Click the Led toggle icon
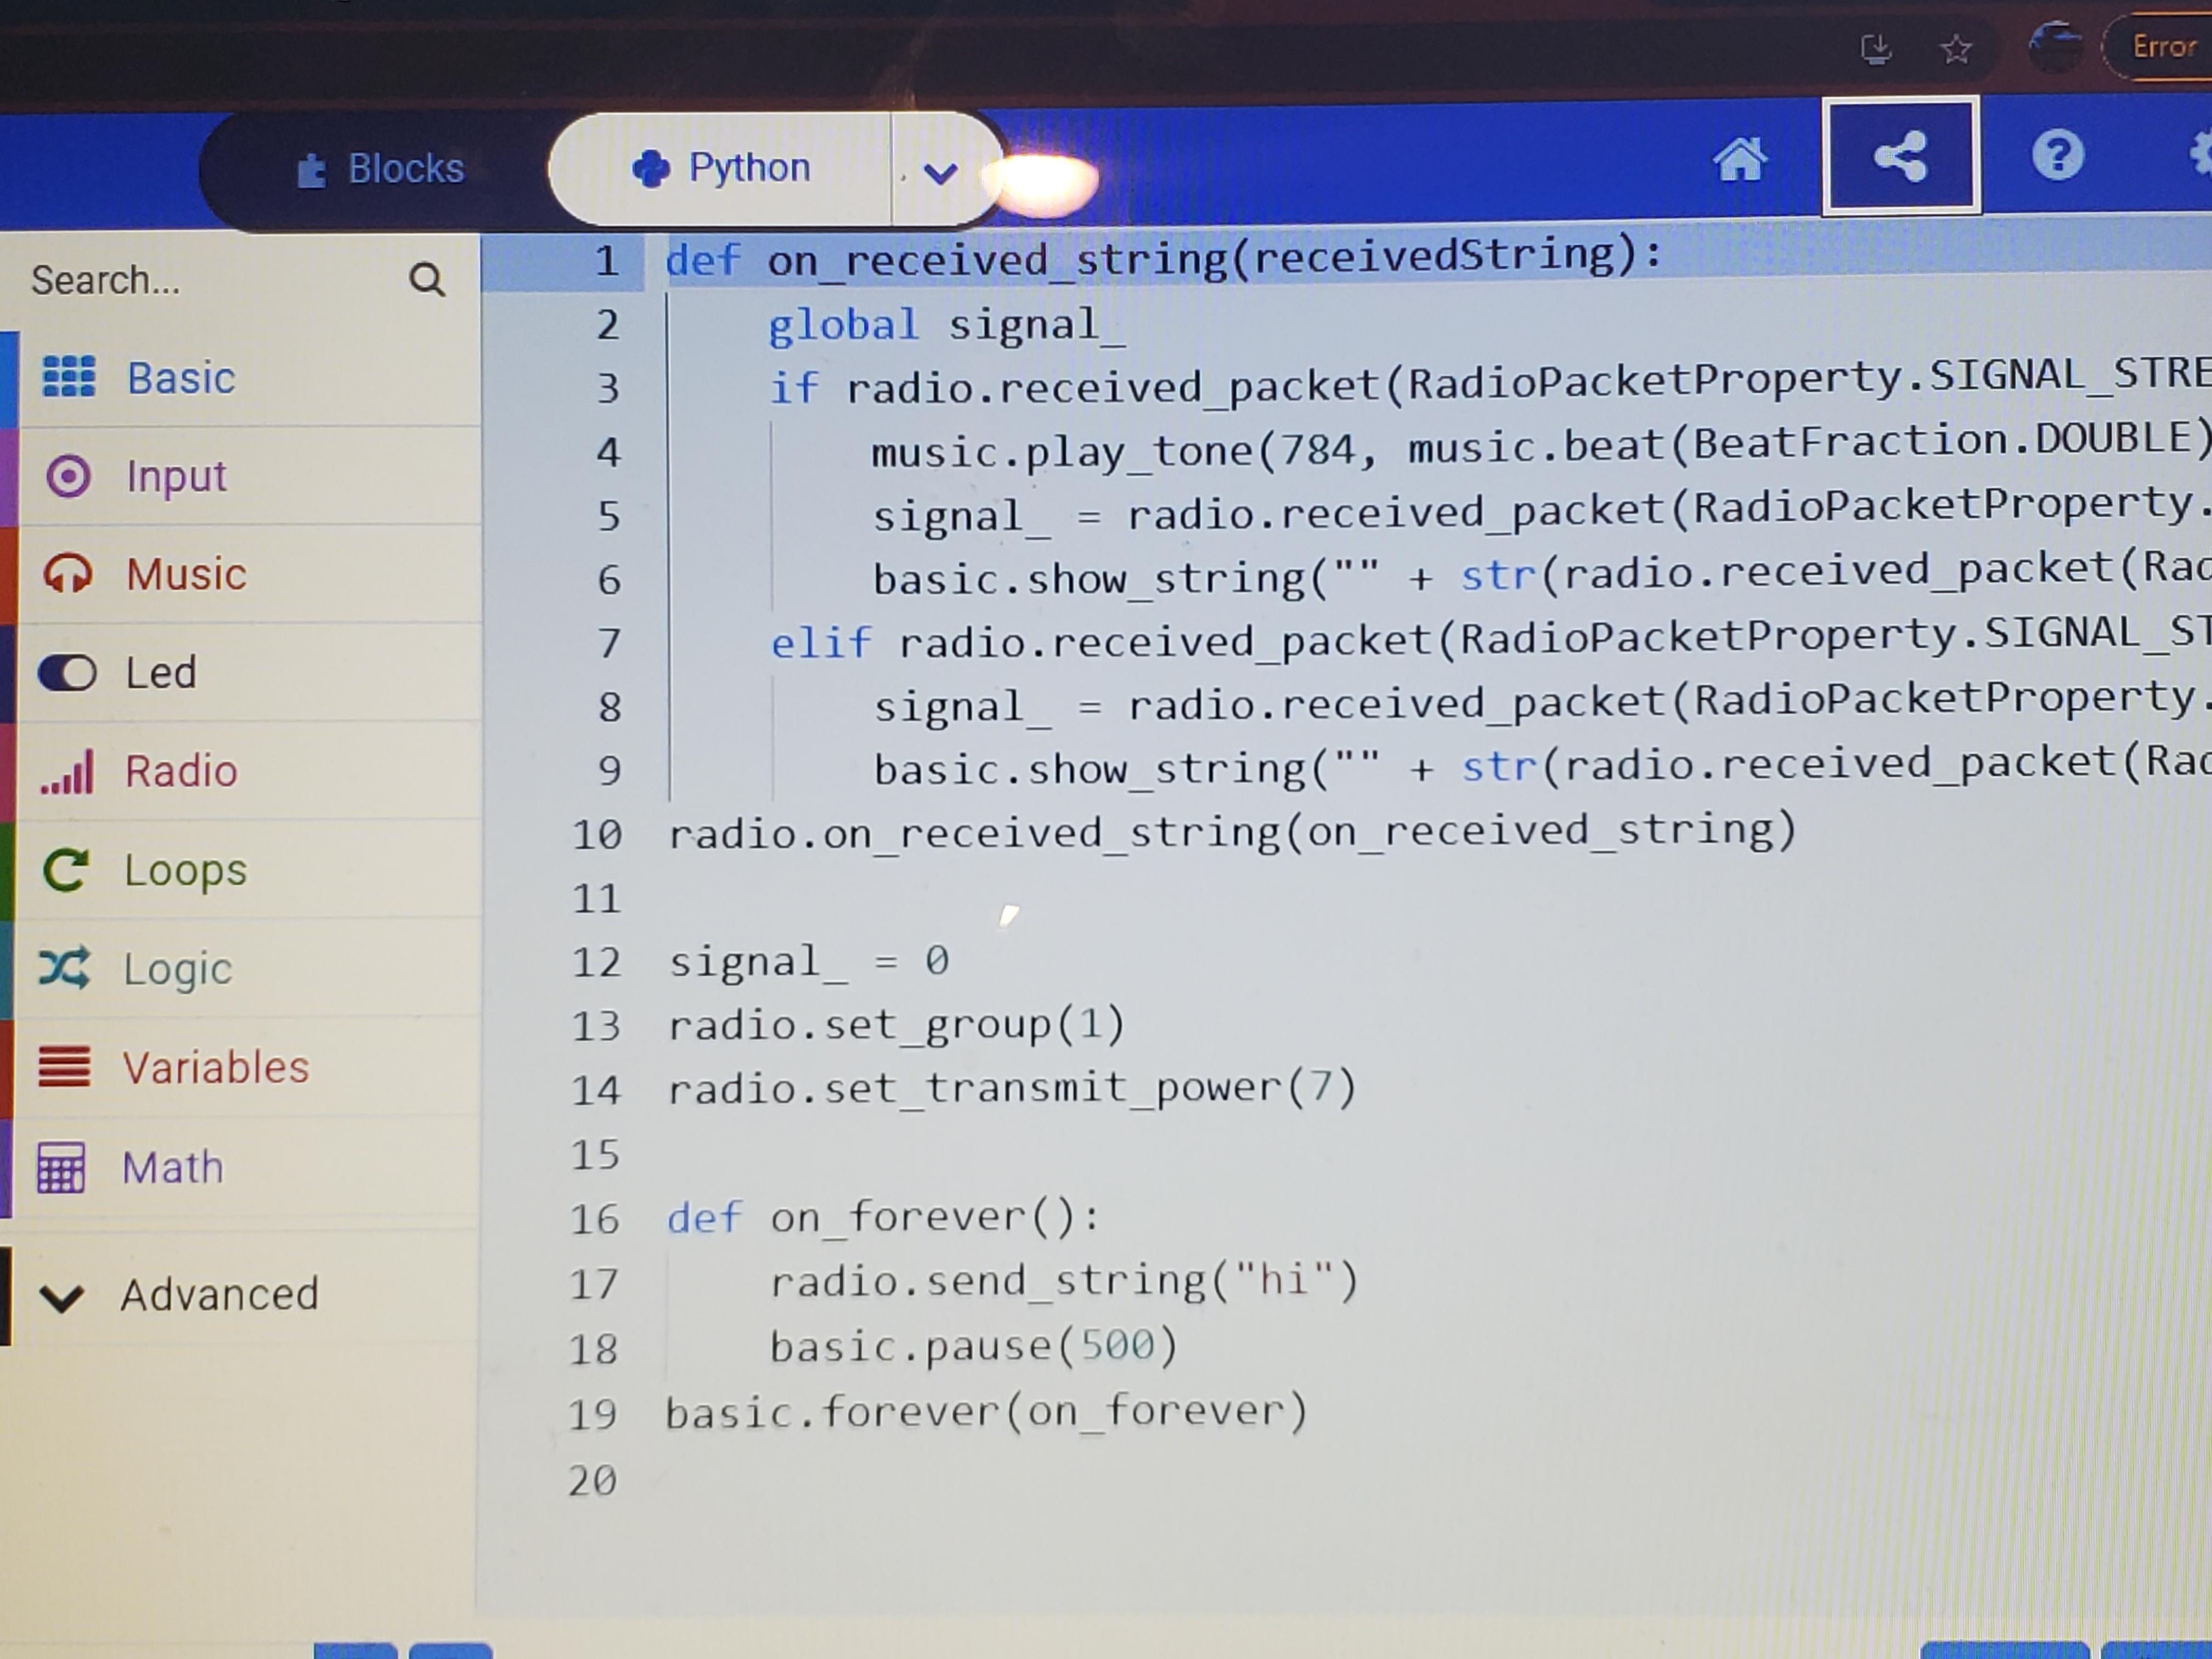 click(x=67, y=673)
